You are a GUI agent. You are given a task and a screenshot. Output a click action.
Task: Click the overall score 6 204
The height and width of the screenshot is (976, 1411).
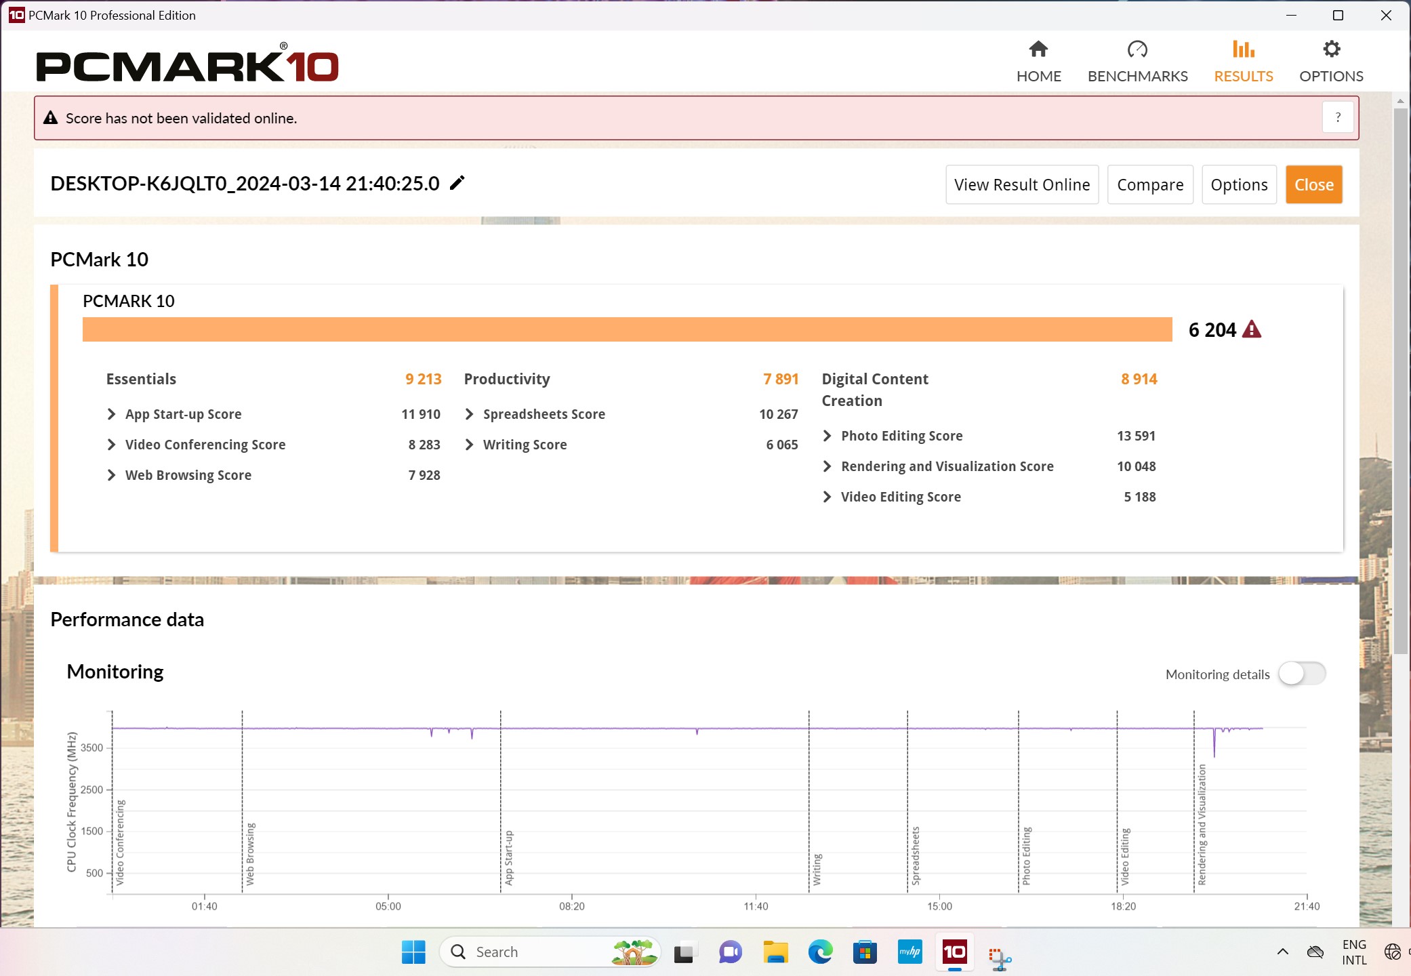pos(1212,329)
